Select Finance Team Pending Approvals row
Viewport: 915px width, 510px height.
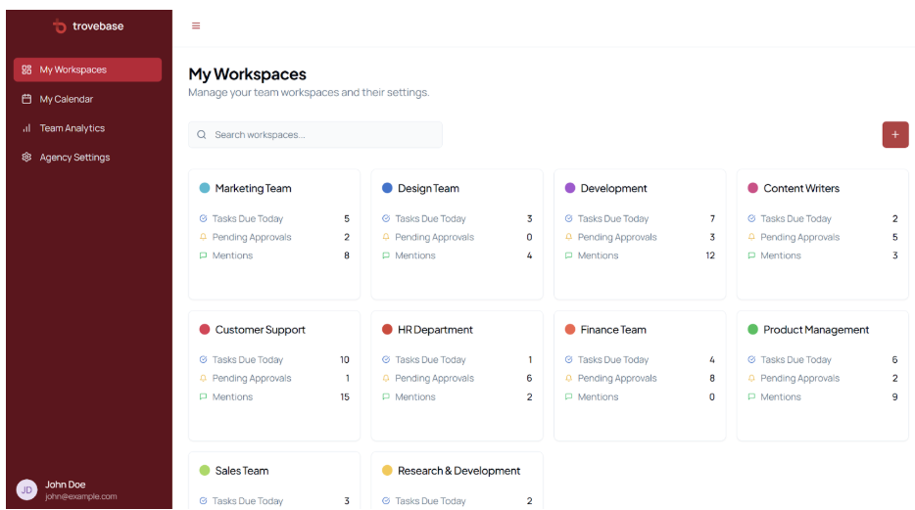640,378
